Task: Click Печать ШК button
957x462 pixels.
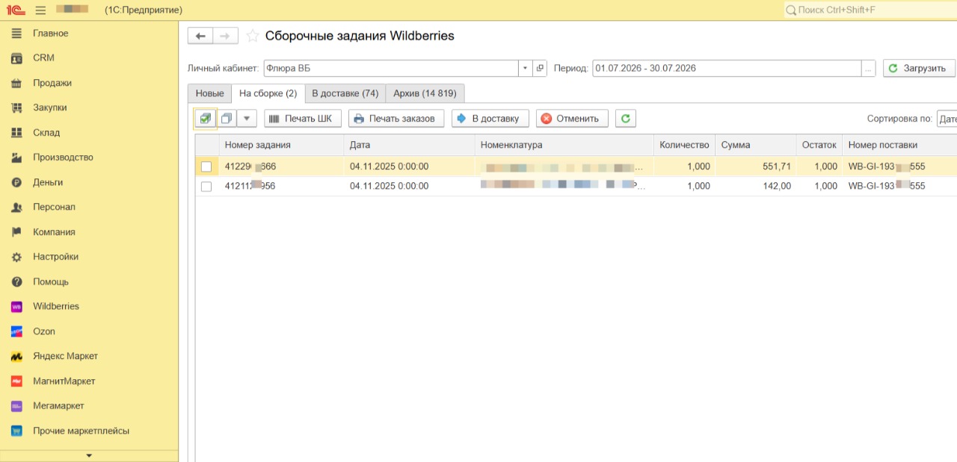Action: pos(303,118)
